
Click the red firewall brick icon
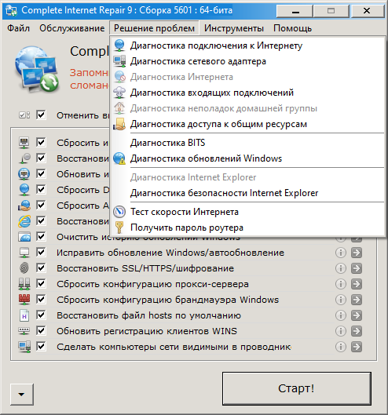tap(24, 300)
